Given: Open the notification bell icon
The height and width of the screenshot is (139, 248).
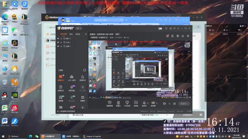Looking at the screenshot, I should pos(183,36).
